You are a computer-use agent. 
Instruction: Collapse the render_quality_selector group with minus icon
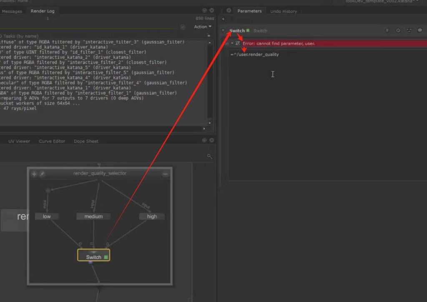pyautogui.click(x=166, y=174)
